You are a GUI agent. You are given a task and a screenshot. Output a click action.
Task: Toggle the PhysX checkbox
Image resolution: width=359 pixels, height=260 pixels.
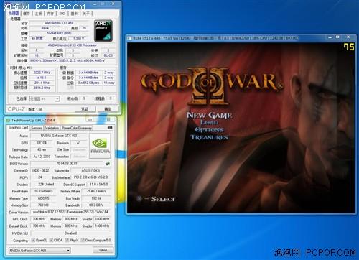tap(67, 240)
